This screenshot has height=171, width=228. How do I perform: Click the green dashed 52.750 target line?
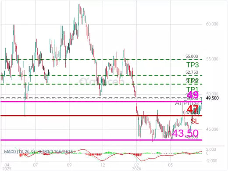pos(101,75)
